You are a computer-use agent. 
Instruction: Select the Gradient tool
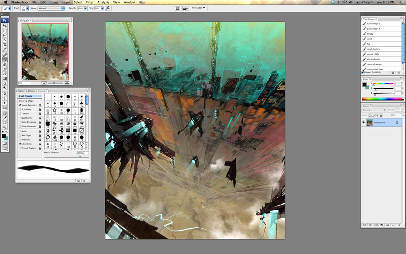click(4, 78)
